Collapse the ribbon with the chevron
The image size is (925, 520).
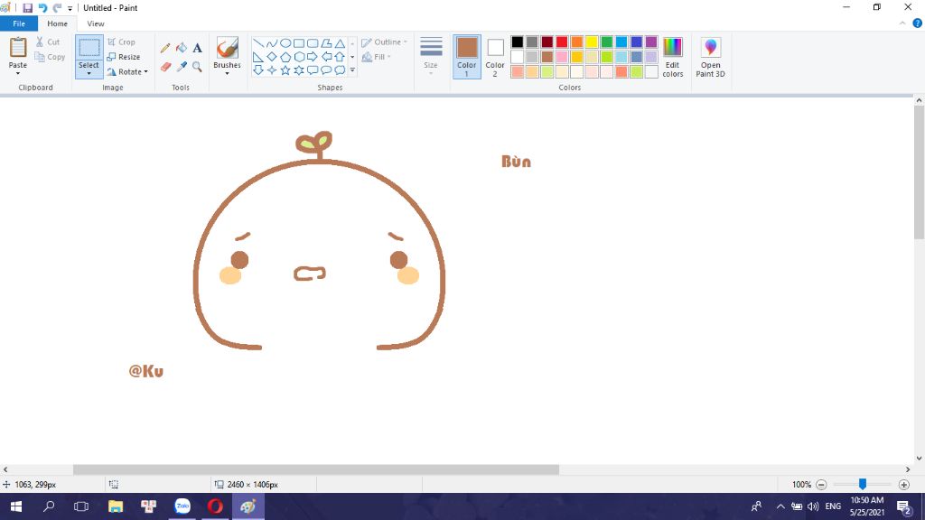point(902,23)
